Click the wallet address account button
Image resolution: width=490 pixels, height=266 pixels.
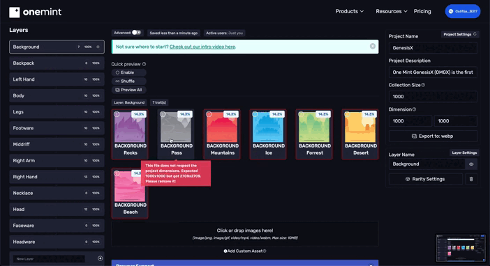(463, 11)
